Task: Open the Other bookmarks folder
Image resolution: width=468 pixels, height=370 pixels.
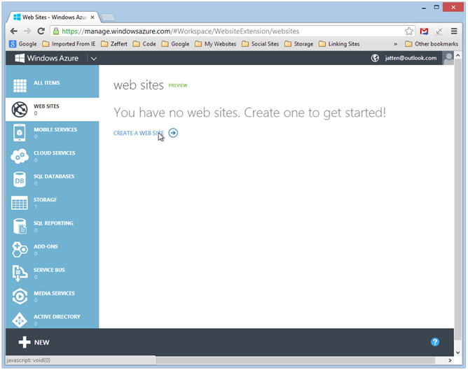Action: (x=432, y=44)
